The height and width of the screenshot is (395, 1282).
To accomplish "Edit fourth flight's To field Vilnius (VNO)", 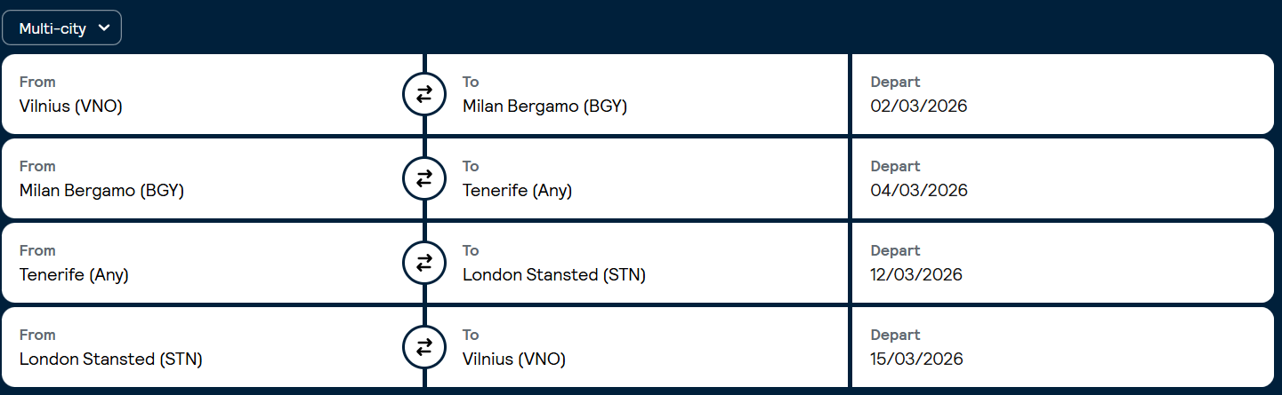I will coord(514,359).
